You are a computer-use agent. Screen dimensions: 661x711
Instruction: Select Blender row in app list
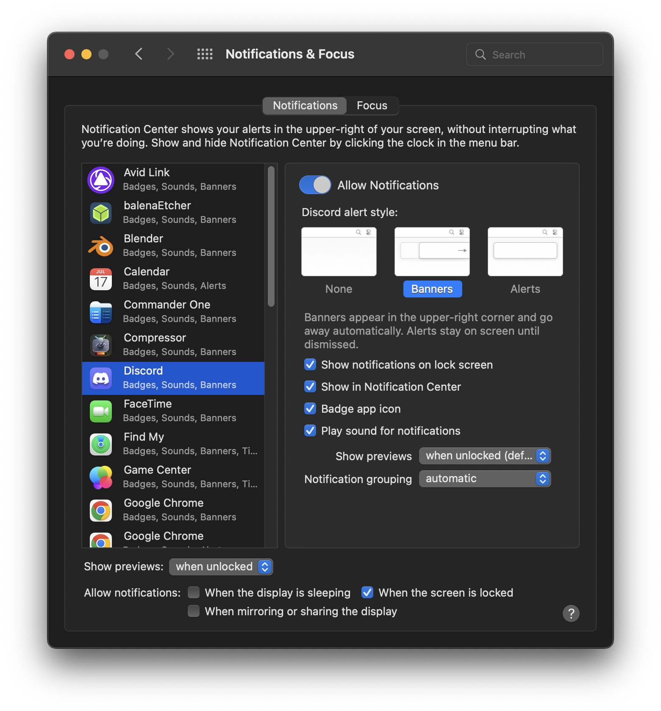pos(173,246)
